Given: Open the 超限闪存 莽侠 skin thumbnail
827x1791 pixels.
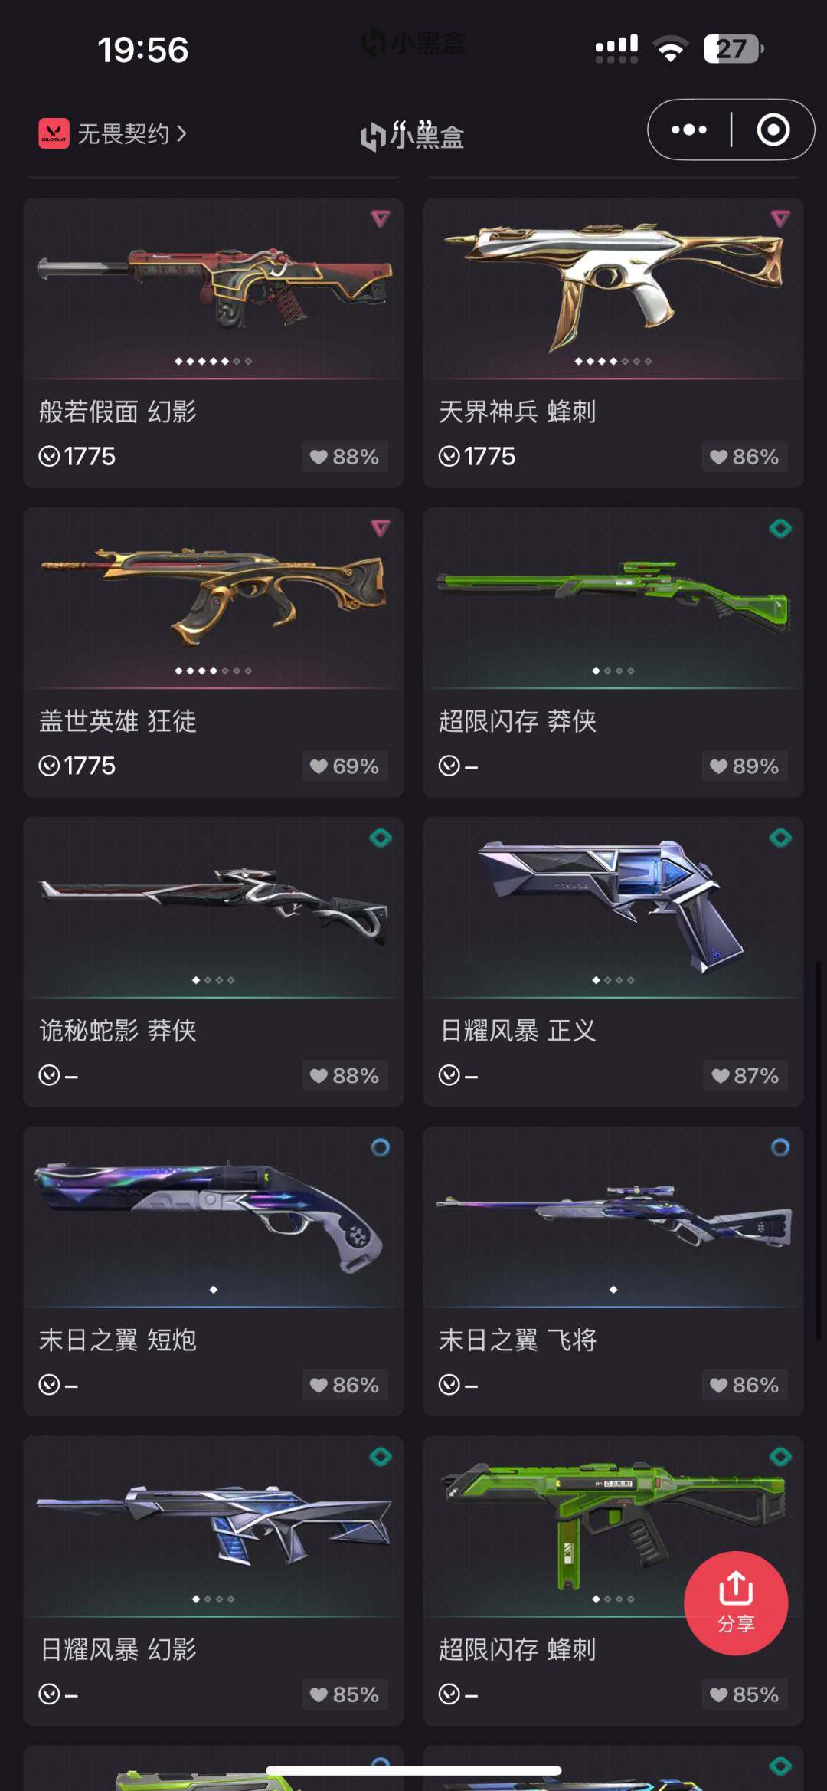Looking at the screenshot, I should (x=613, y=598).
